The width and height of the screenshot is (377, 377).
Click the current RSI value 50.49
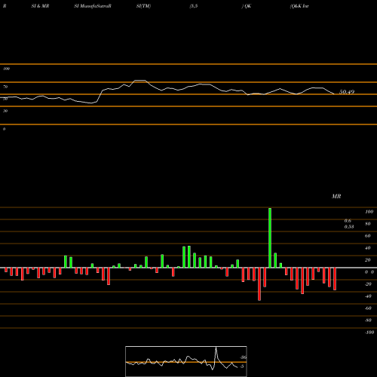coord(347,92)
